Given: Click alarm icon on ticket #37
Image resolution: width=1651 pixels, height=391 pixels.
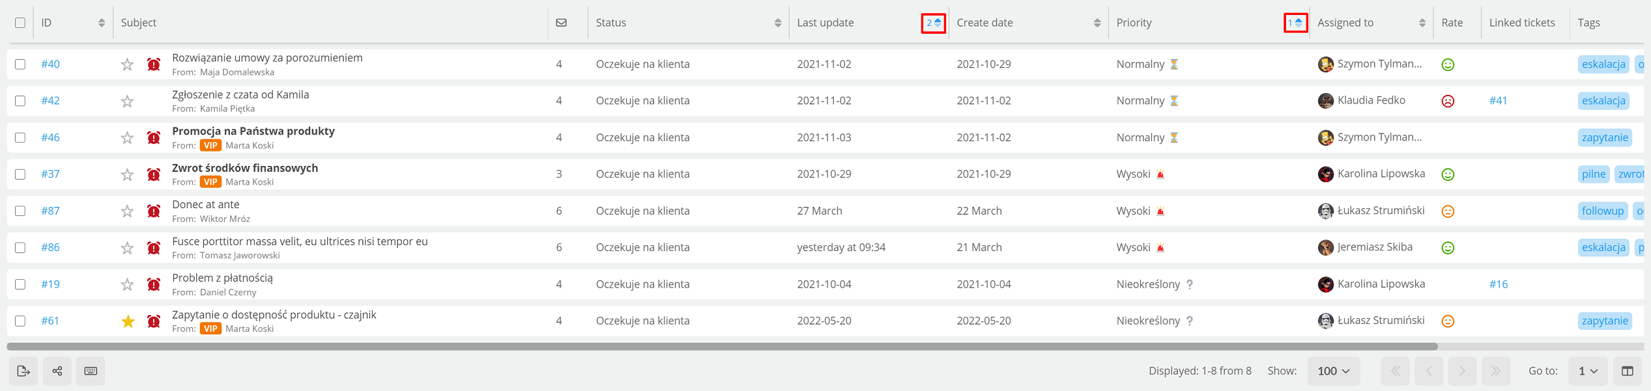Looking at the screenshot, I should click(x=154, y=174).
